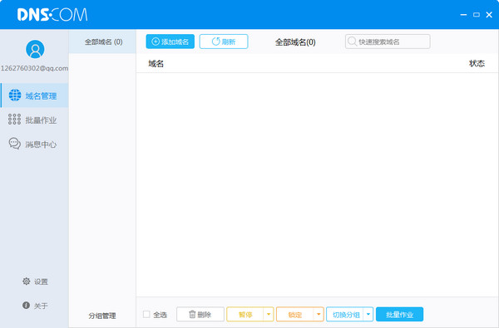Select the account email 1262760302@qq.com
The width and height of the screenshot is (499, 328).
pos(34,68)
